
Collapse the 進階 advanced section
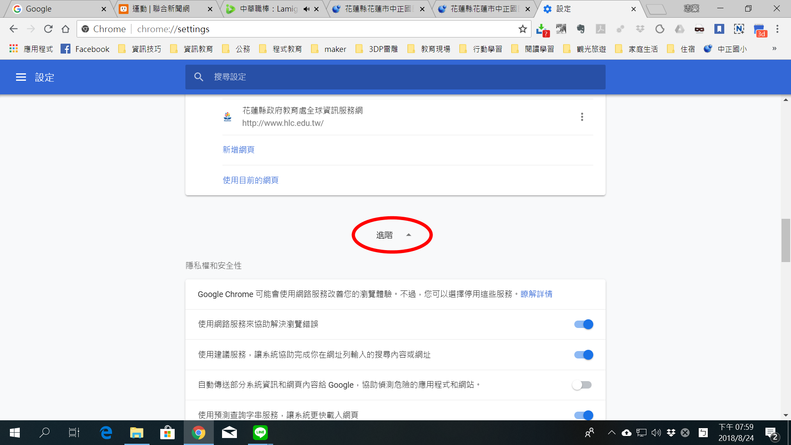point(392,235)
